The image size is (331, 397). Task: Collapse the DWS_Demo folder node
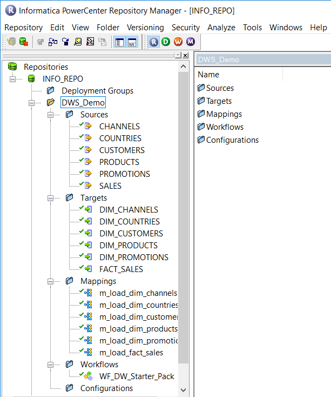(x=31, y=103)
